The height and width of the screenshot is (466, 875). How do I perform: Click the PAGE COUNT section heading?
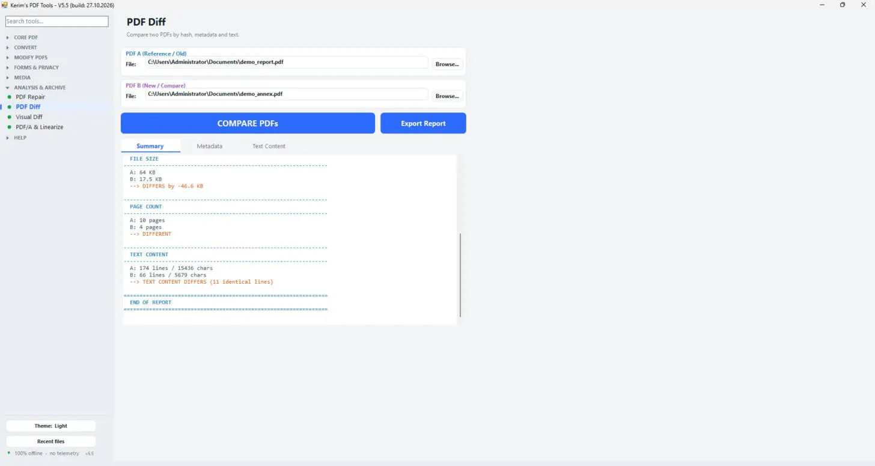pyautogui.click(x=146, y=207)
